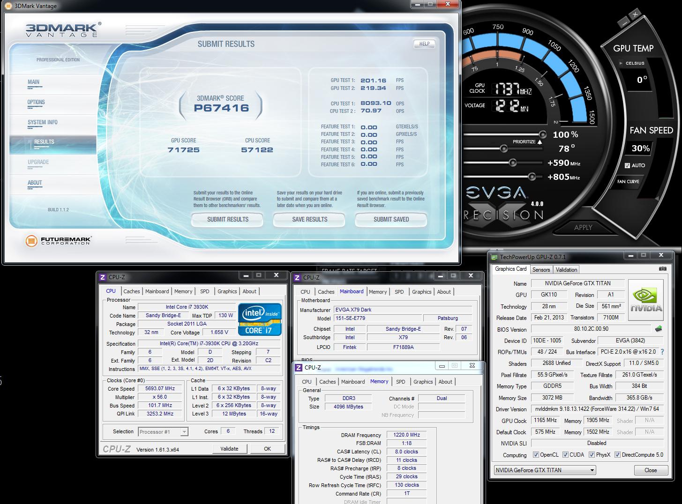Open the Memory tab in the CPU-Z Mainboard window
Viewport: 682px width, 504px height.
pos(378,292)
